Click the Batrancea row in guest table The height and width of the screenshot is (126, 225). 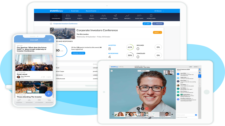click(77, 75)
